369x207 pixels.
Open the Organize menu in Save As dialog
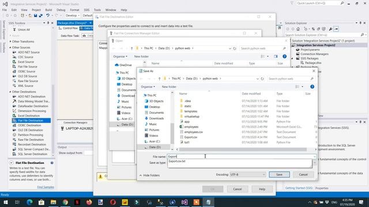point(148,87)
